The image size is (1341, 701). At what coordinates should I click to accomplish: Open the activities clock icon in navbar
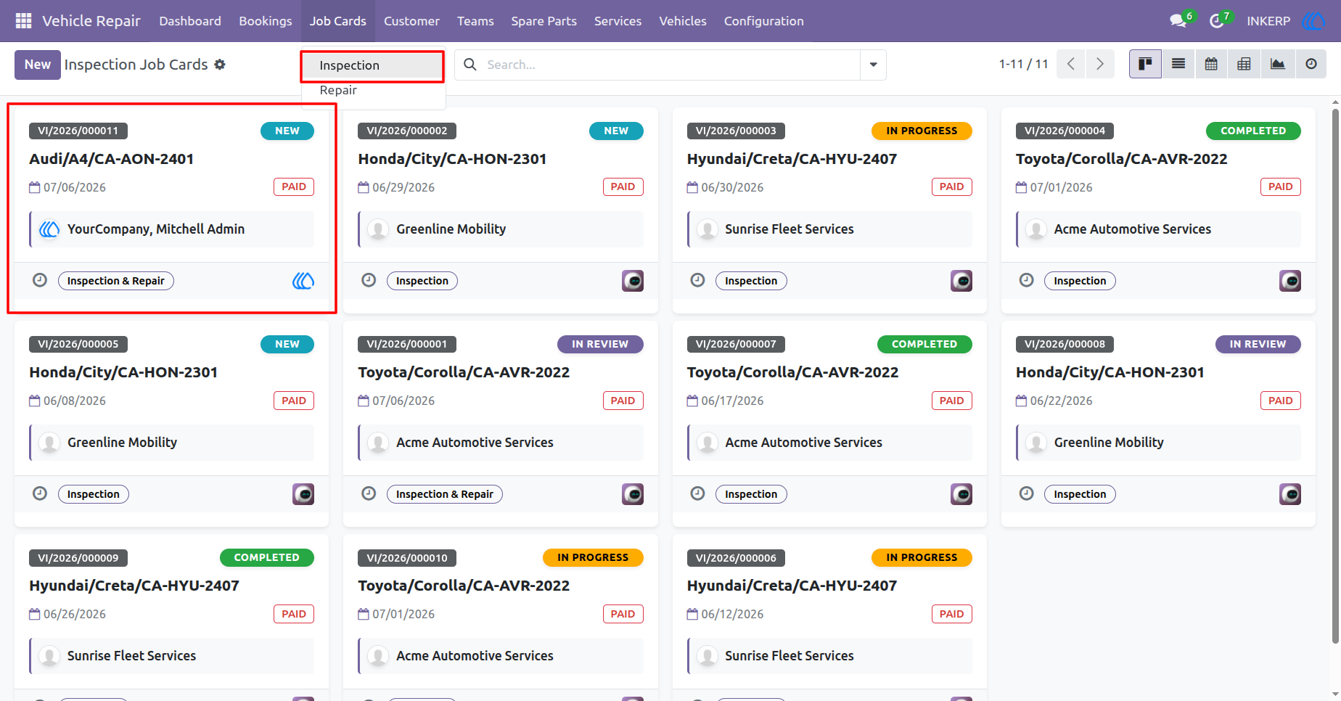1216,21
